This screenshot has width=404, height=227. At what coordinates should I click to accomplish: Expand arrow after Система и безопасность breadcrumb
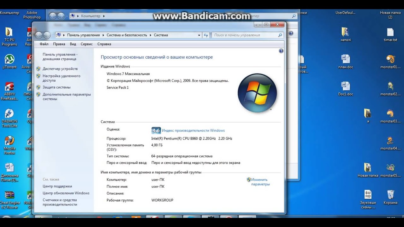pyautogui.click(x=151, y=35)
